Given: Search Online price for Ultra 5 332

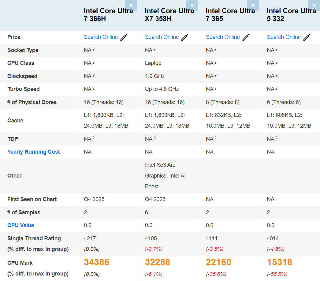Looking at the screenshot, I should (284, 37).
